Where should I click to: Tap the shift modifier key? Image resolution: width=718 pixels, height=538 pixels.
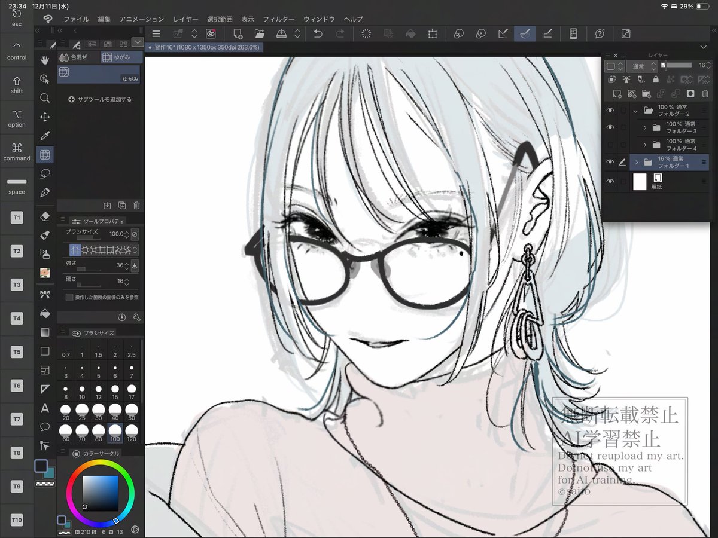pyautogui.click(x=17, y=85)
